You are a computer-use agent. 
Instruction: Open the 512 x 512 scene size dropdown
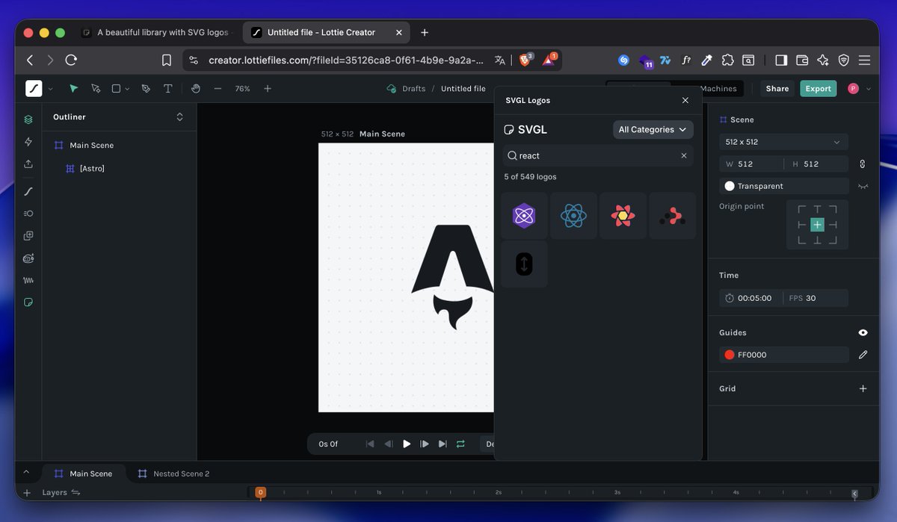[783, 142]
